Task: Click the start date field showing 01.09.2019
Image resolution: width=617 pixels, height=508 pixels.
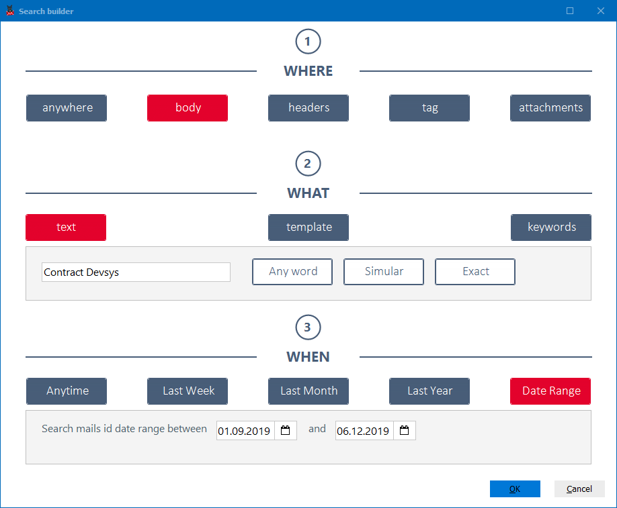Action: coord(245,430)
